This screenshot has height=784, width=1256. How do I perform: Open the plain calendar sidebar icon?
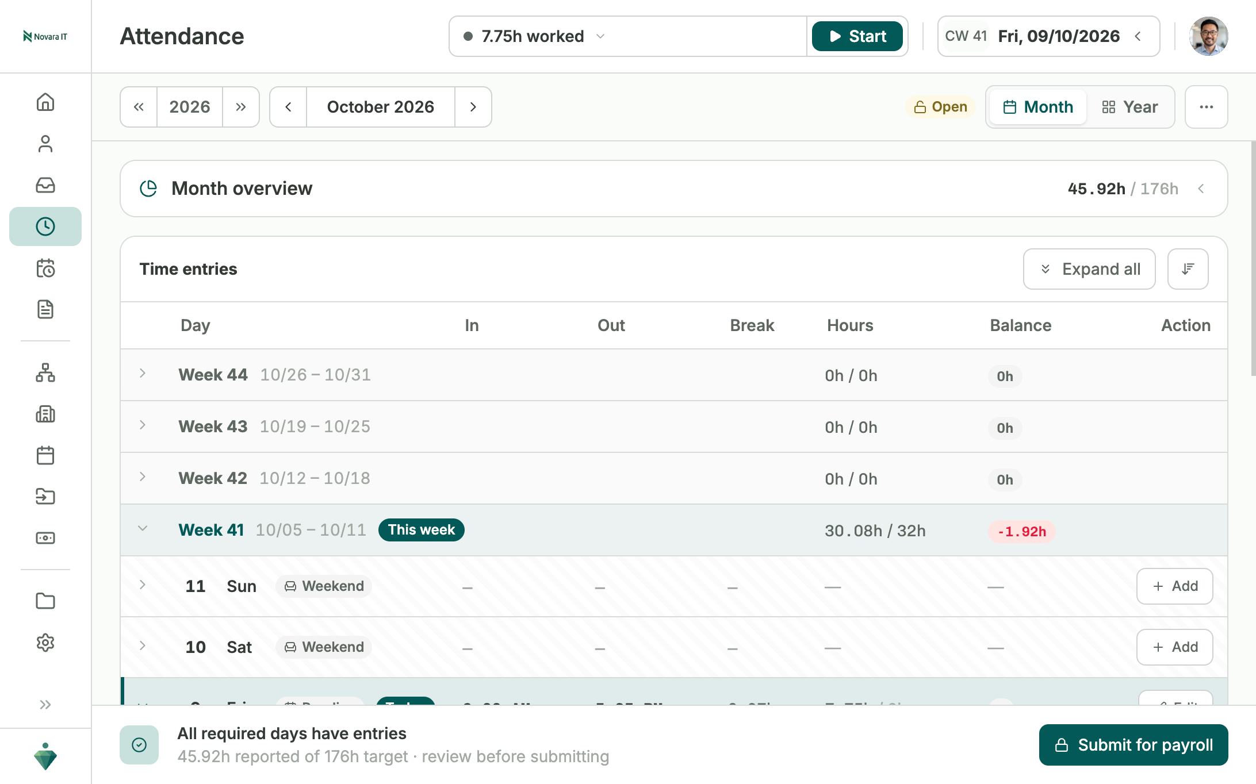[x=45, y=455]
